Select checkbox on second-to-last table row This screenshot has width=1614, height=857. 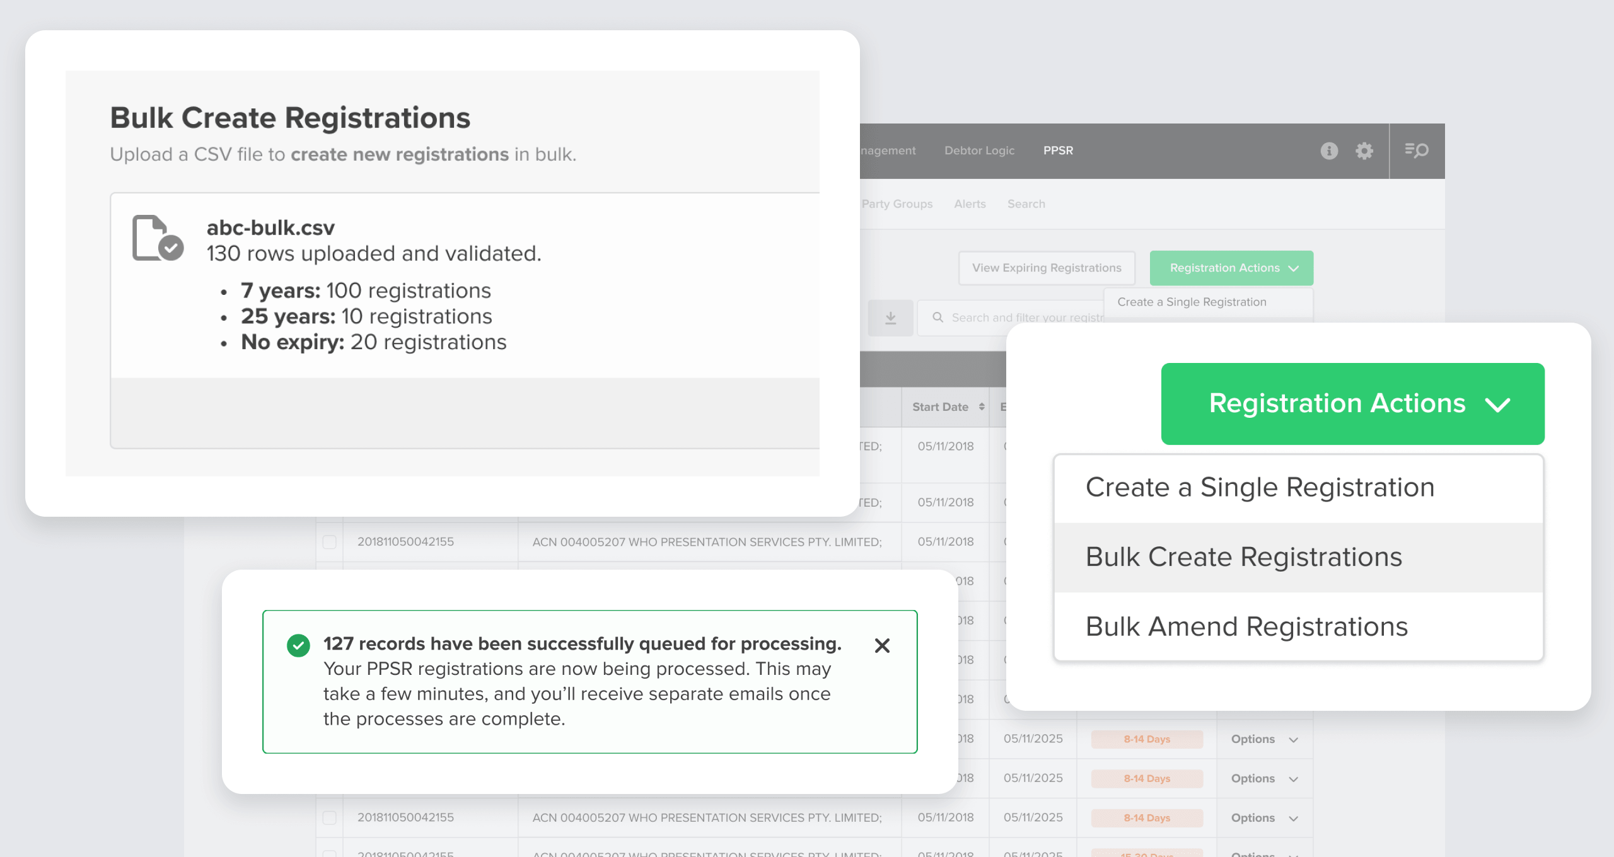[329, 817]
